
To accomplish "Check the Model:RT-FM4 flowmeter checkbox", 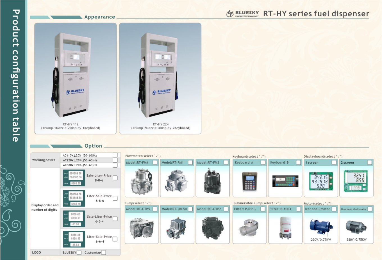I will click(x=155, y=162).
